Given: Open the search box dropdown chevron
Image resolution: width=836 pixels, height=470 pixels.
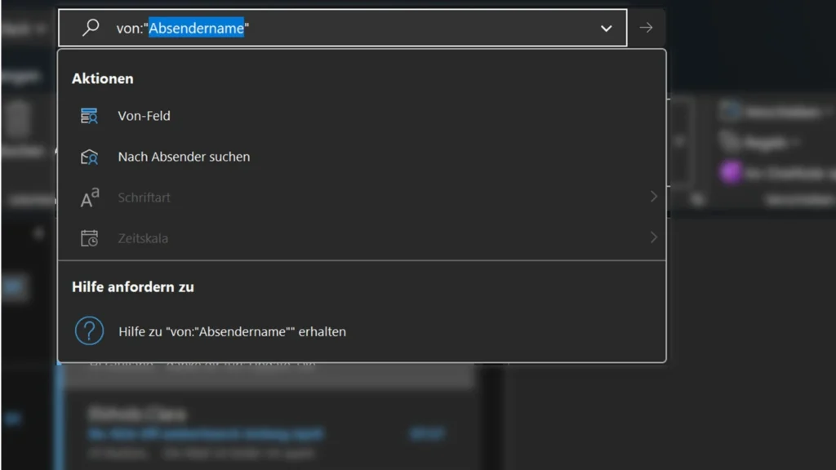Looking at the screenshot, I should 606,27.
